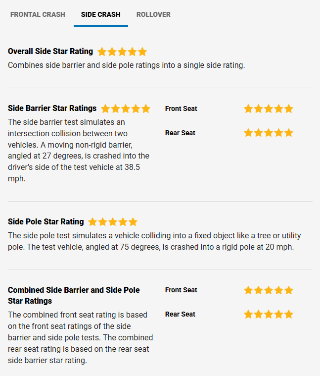The width and height of the screenshot is (320, 376).
Task: Open the Rollover tab
Action: pos(153,14)
